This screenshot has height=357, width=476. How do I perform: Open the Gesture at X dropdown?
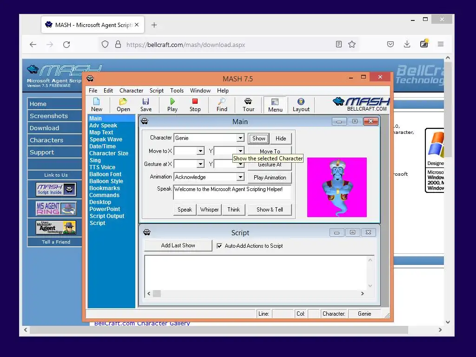point(200,164)
